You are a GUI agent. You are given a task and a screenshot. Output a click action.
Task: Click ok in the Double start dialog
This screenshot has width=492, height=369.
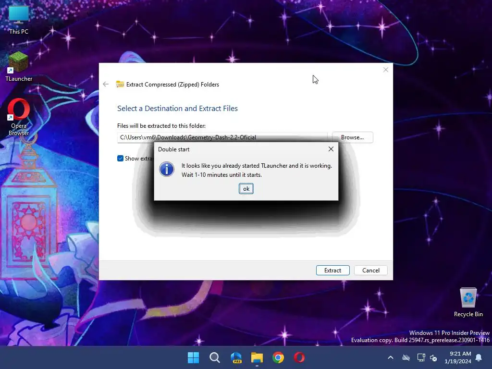[246, 188]
